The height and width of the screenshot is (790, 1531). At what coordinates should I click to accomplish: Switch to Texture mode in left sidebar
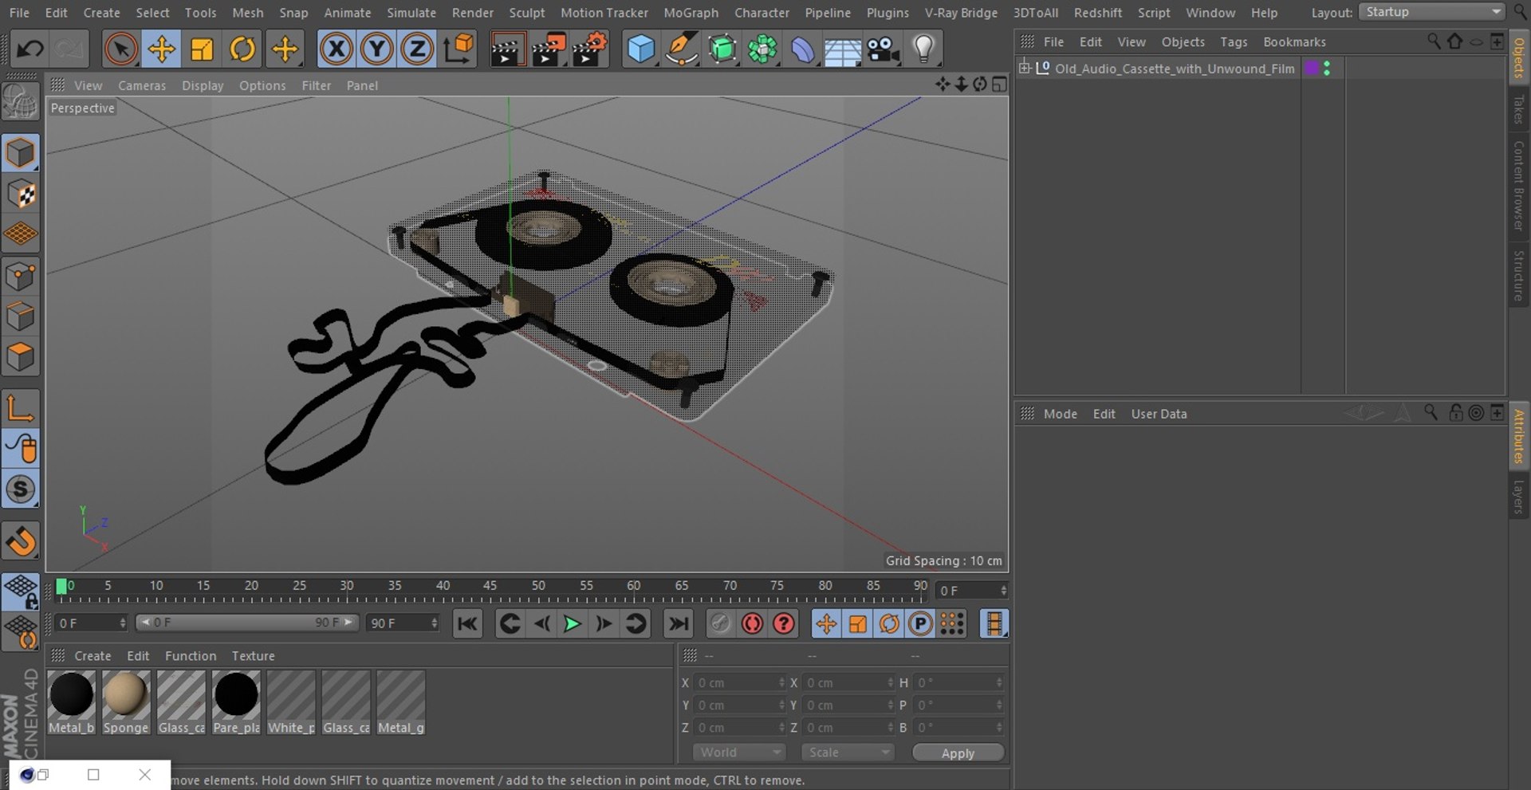pyautogui.click(x=21, y=194)
